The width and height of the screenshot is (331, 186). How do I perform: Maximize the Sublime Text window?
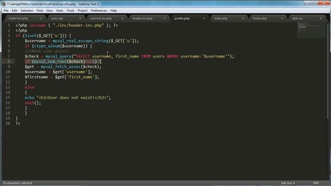point(314,3)
